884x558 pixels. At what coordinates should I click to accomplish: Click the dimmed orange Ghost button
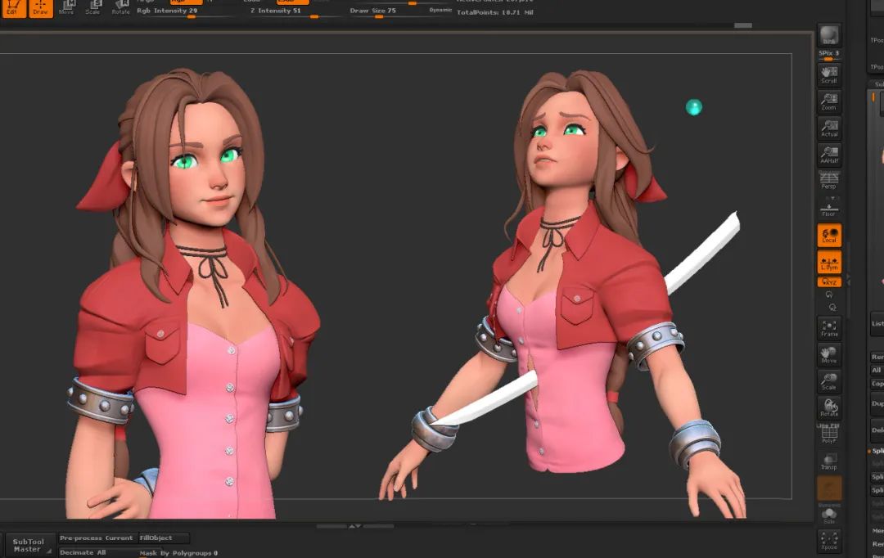point(828,488)
